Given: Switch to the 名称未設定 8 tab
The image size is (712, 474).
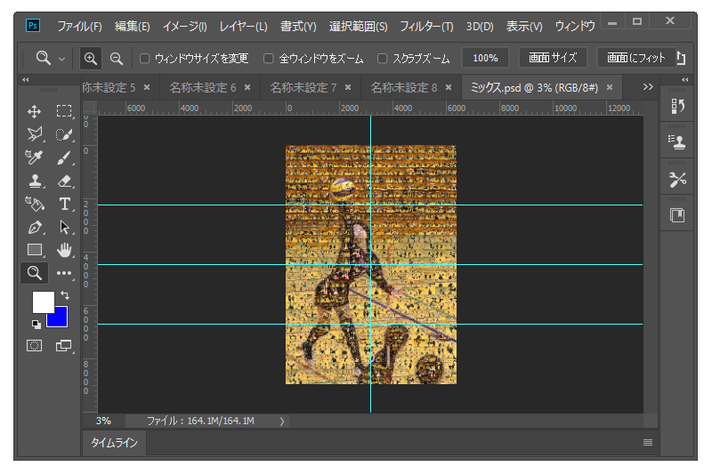Looking at the screenshot, I should point(404,87).
